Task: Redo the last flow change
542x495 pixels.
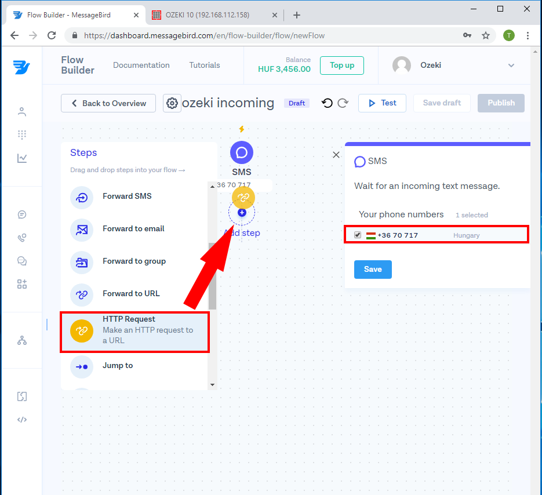Action: coord(343,103)
